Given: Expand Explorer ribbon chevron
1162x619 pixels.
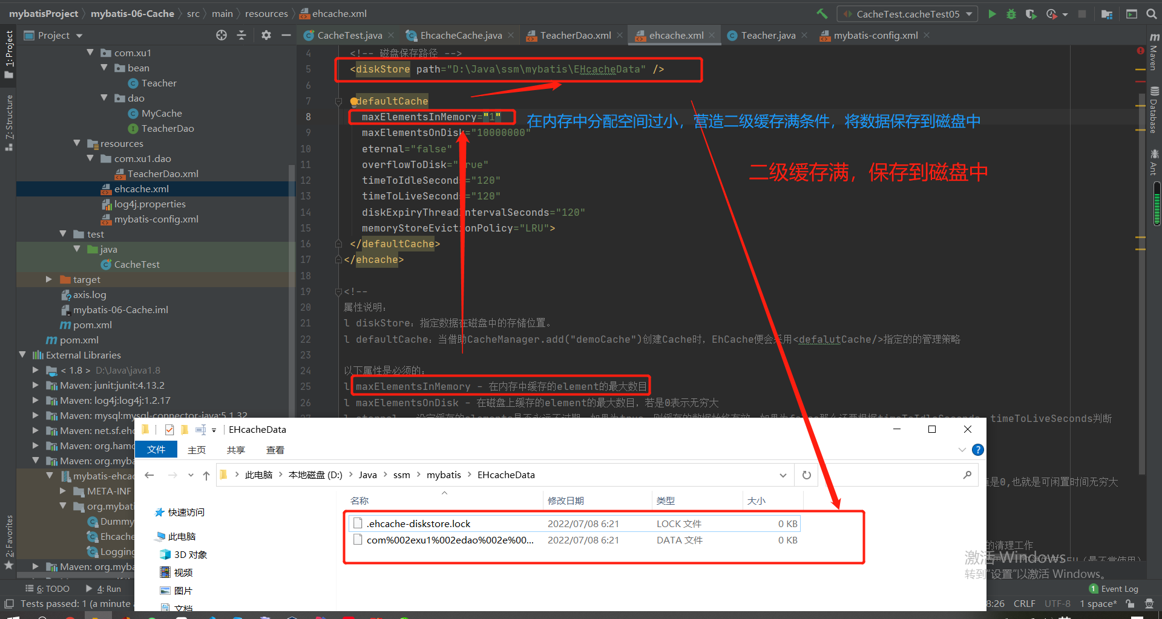Looking at the screenshot, I should (x=962, y=450).
